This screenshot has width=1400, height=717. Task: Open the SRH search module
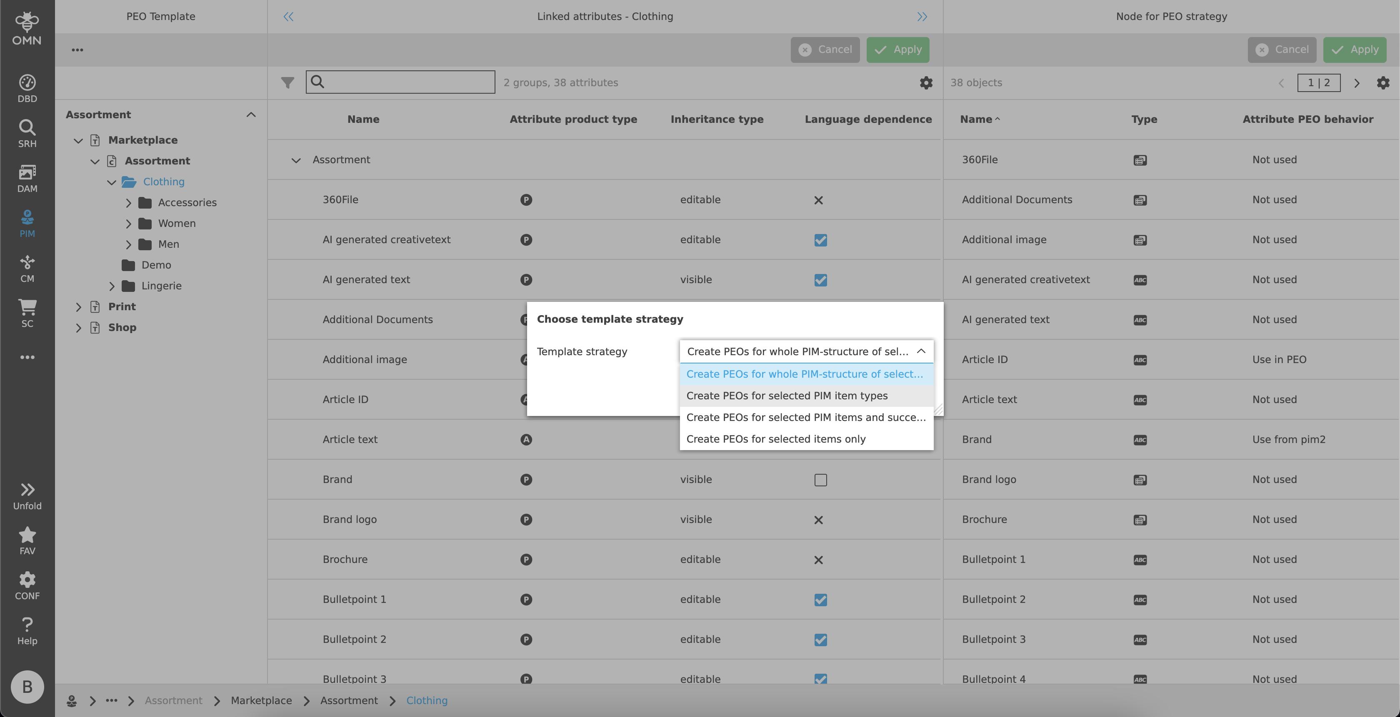pos(27,134)
